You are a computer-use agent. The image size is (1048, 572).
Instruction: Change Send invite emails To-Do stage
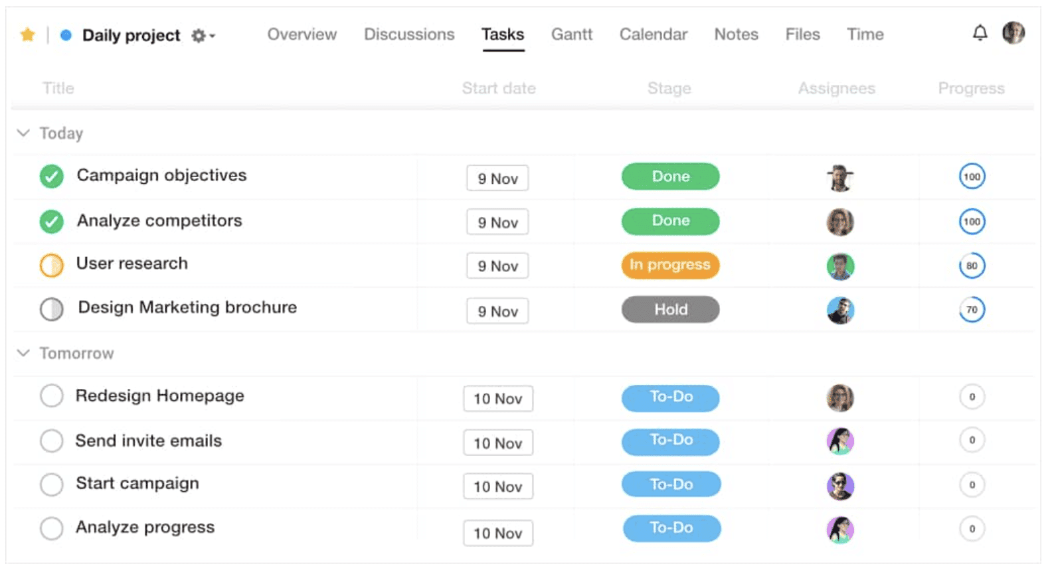670,441
